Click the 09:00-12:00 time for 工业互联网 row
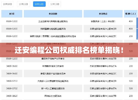The image size is (138, 100). pos(12,21)
